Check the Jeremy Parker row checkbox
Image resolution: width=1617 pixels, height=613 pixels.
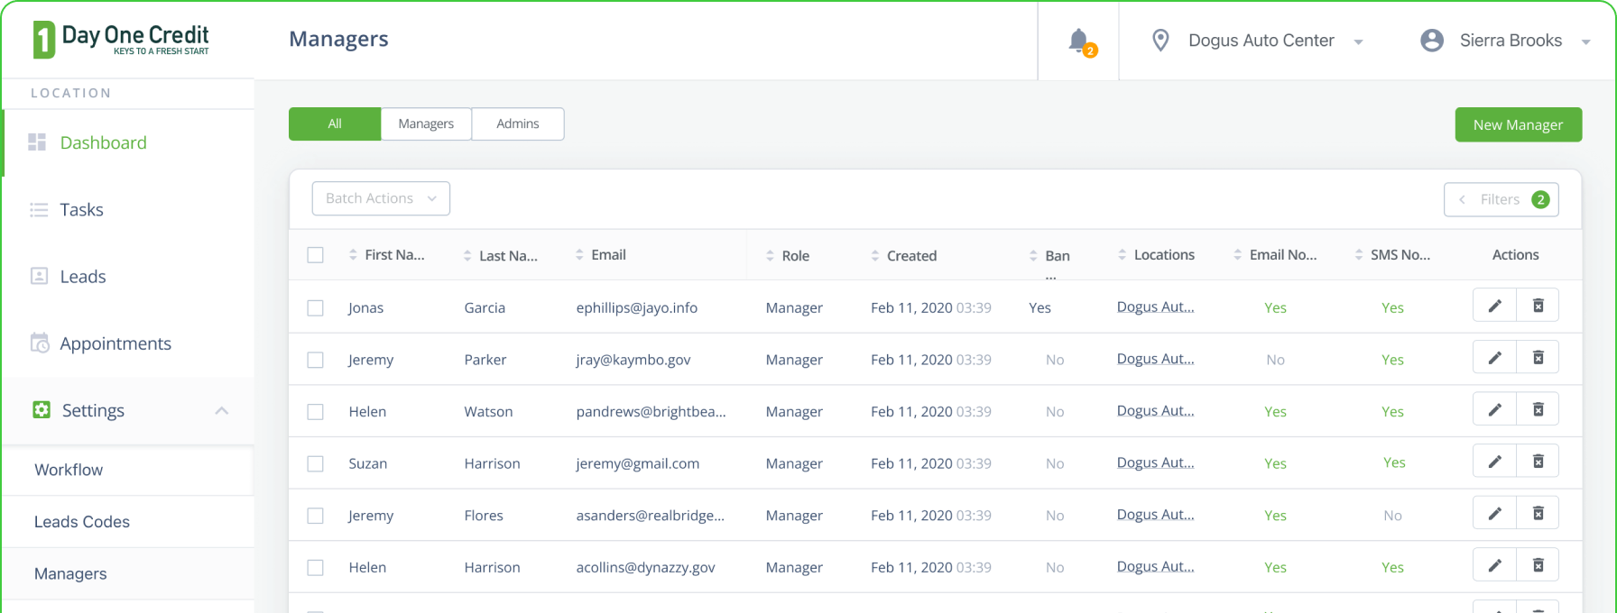coord(315,360)
